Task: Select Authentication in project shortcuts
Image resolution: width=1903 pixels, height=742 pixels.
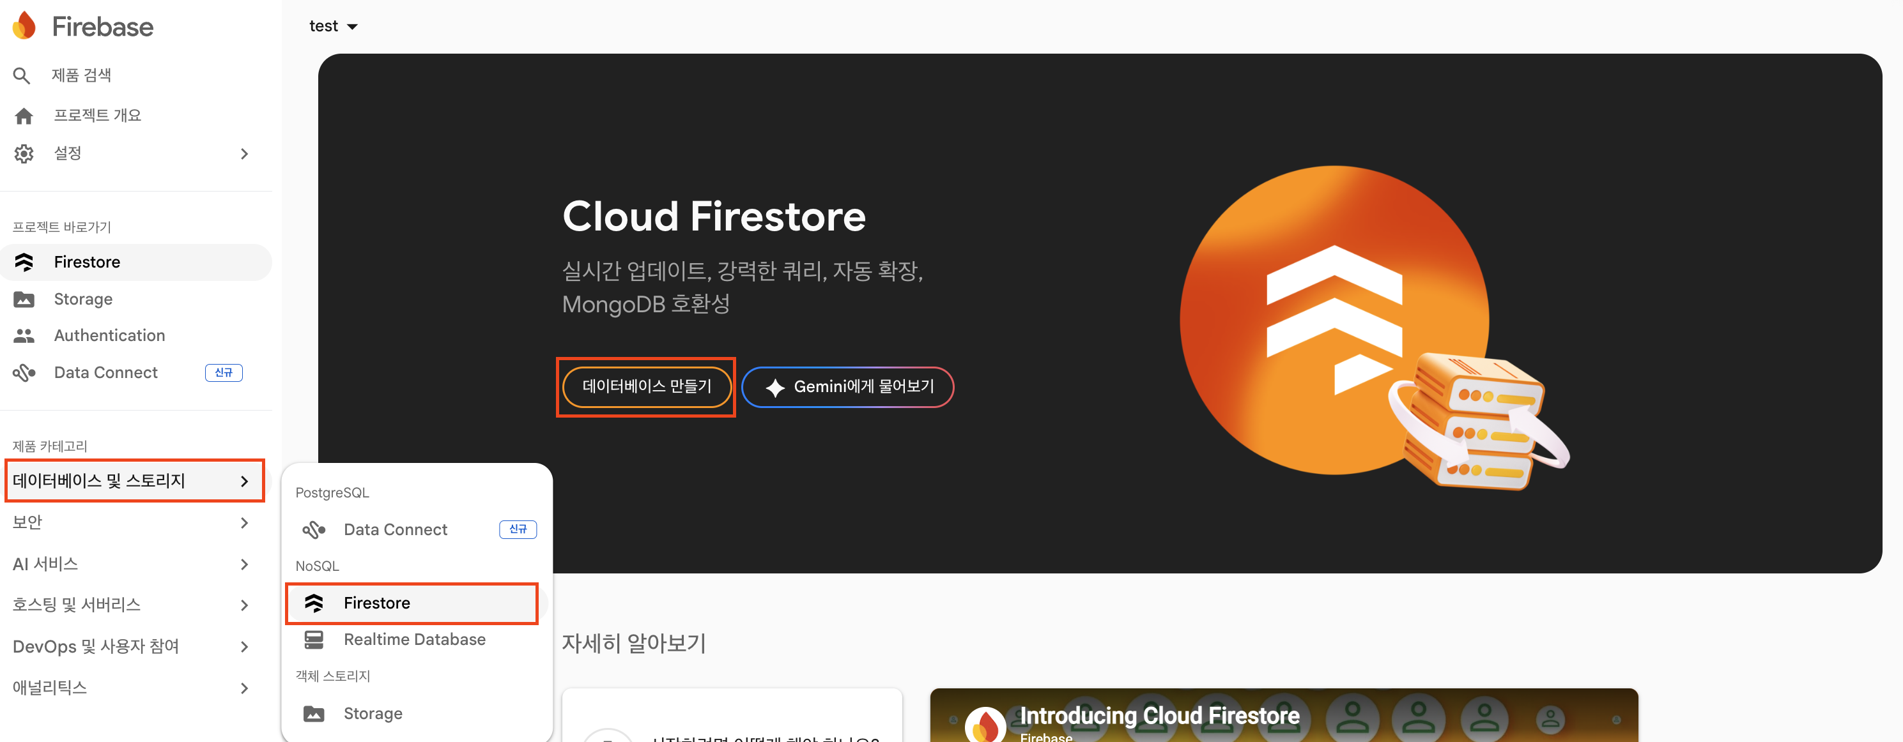Action: [x=135, y=336]
